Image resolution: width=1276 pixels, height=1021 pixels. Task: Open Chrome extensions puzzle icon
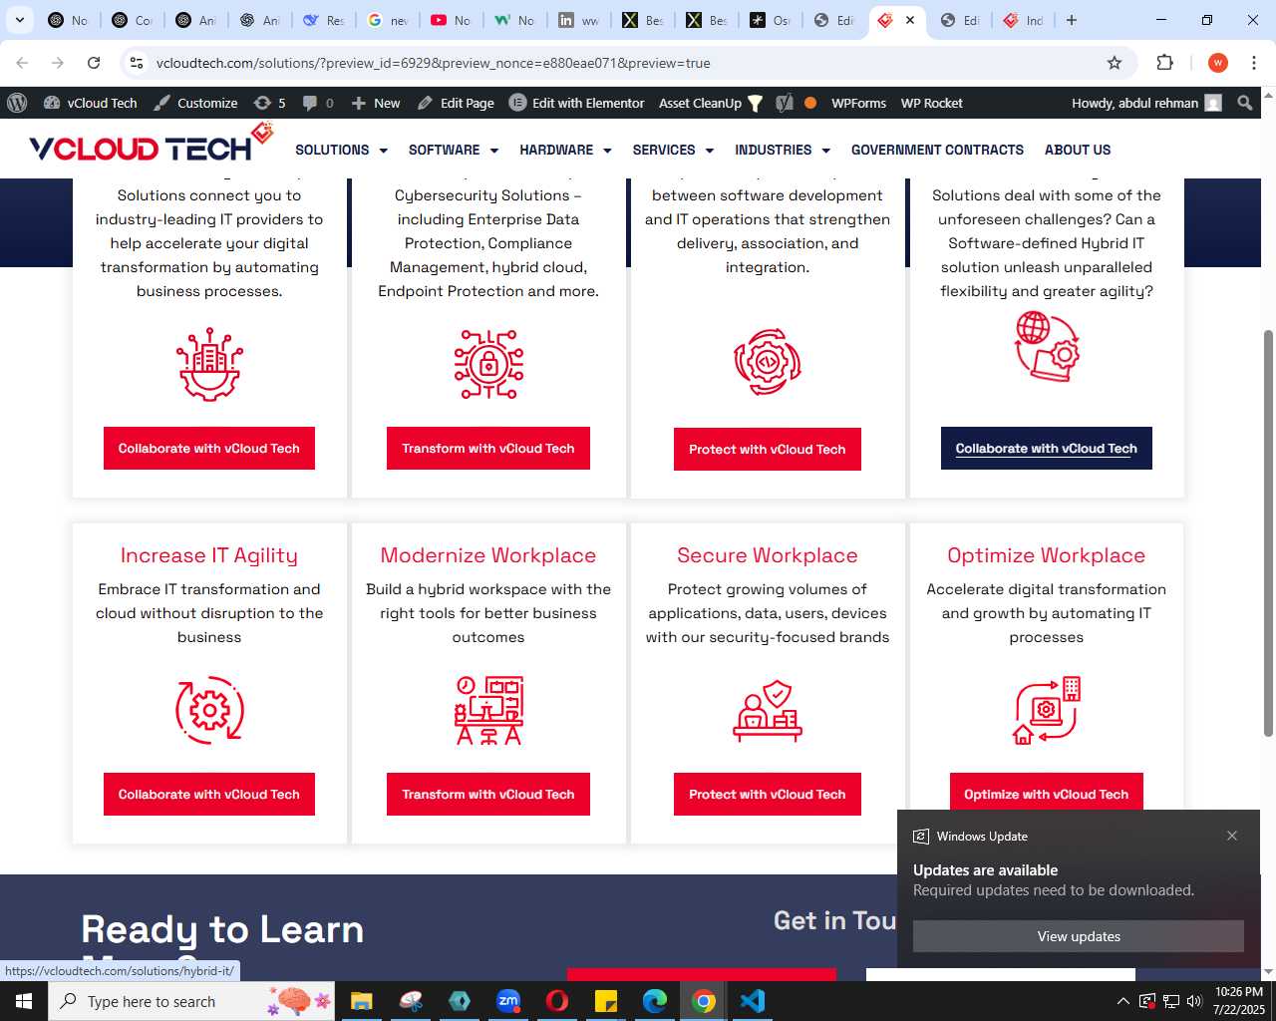click(x=1164, y=63)
